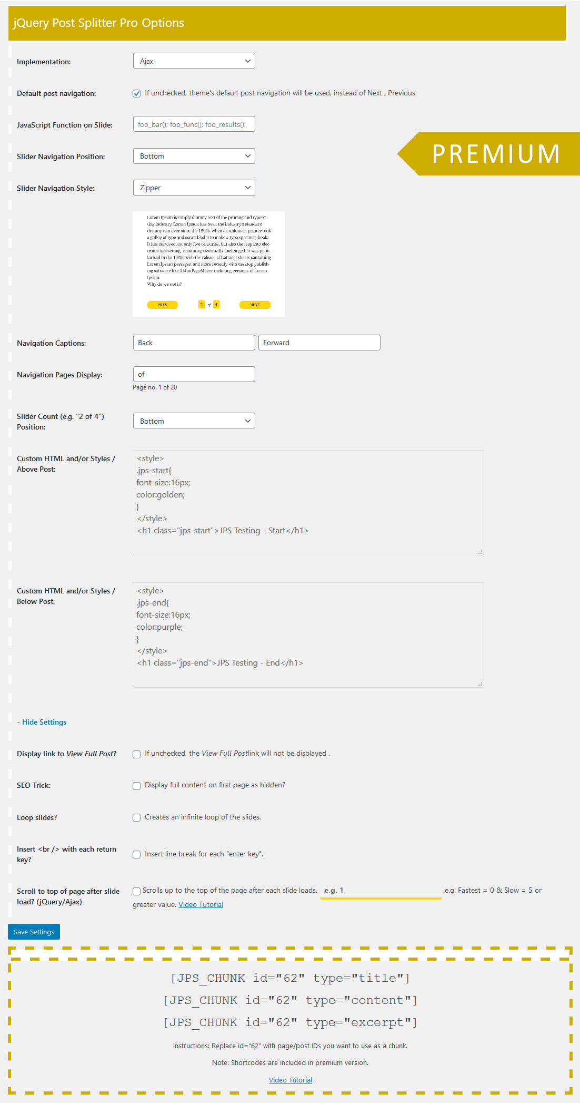
Task: Enable the SEO Trick checkbox
Action: (x=136, y=786)
